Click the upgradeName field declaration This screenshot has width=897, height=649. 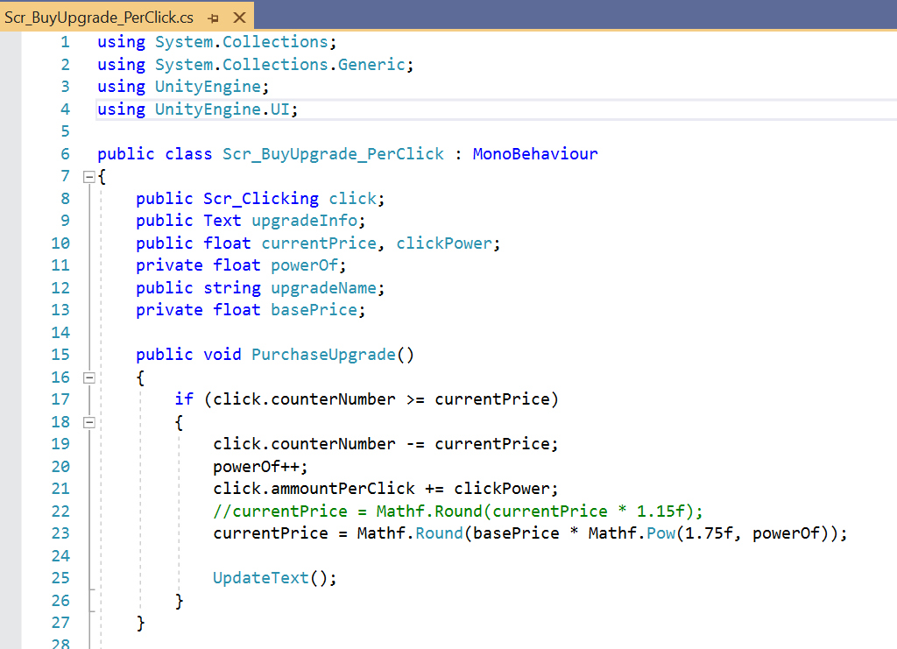(323, 288)
